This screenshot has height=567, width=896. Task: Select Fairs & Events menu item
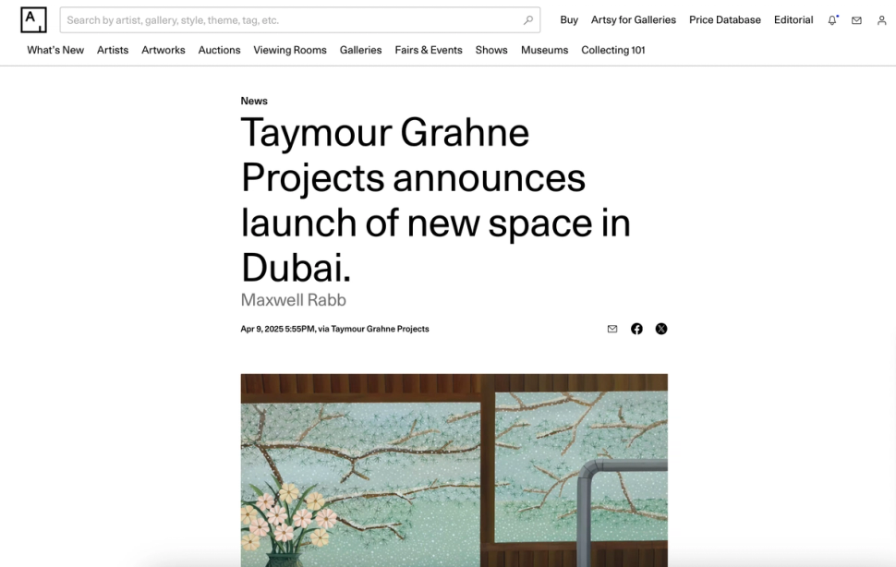429,50
